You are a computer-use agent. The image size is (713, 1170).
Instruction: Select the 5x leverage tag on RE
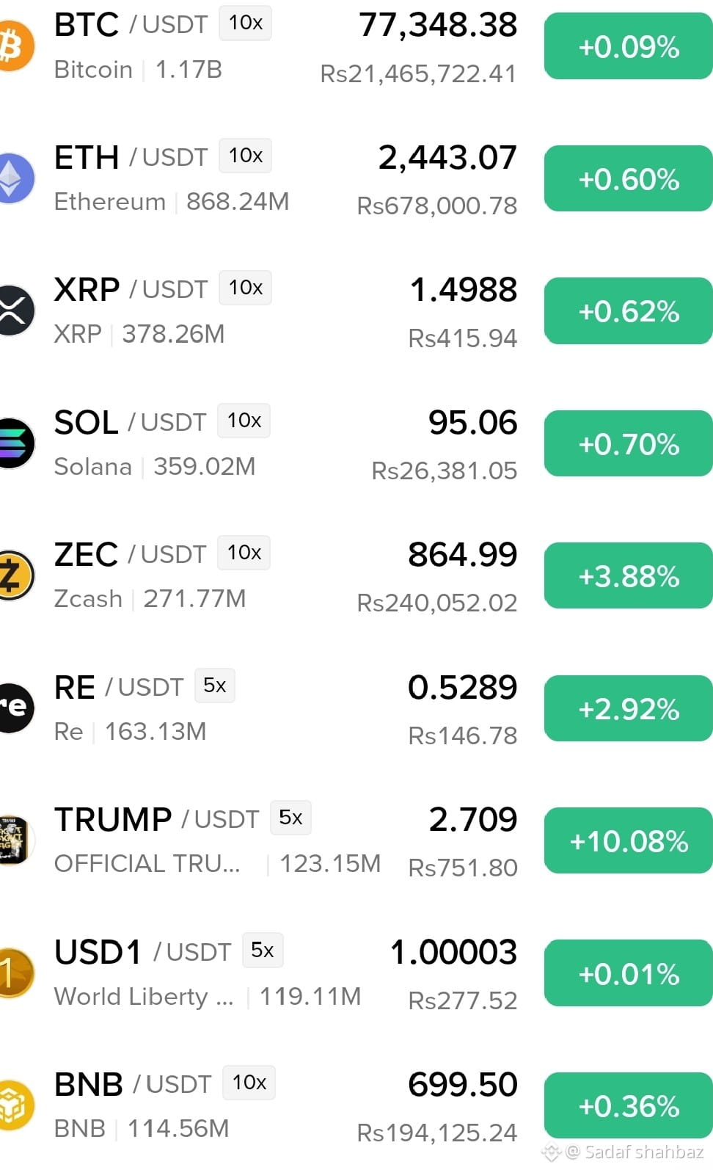pyautogui.click(x=215, y=686)
